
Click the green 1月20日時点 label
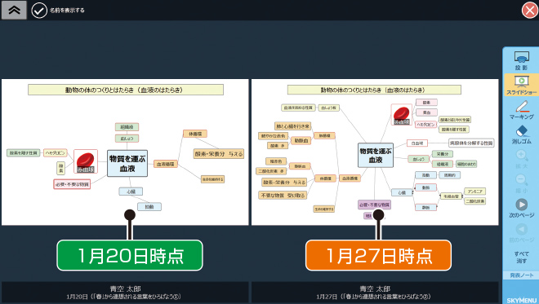130,255
